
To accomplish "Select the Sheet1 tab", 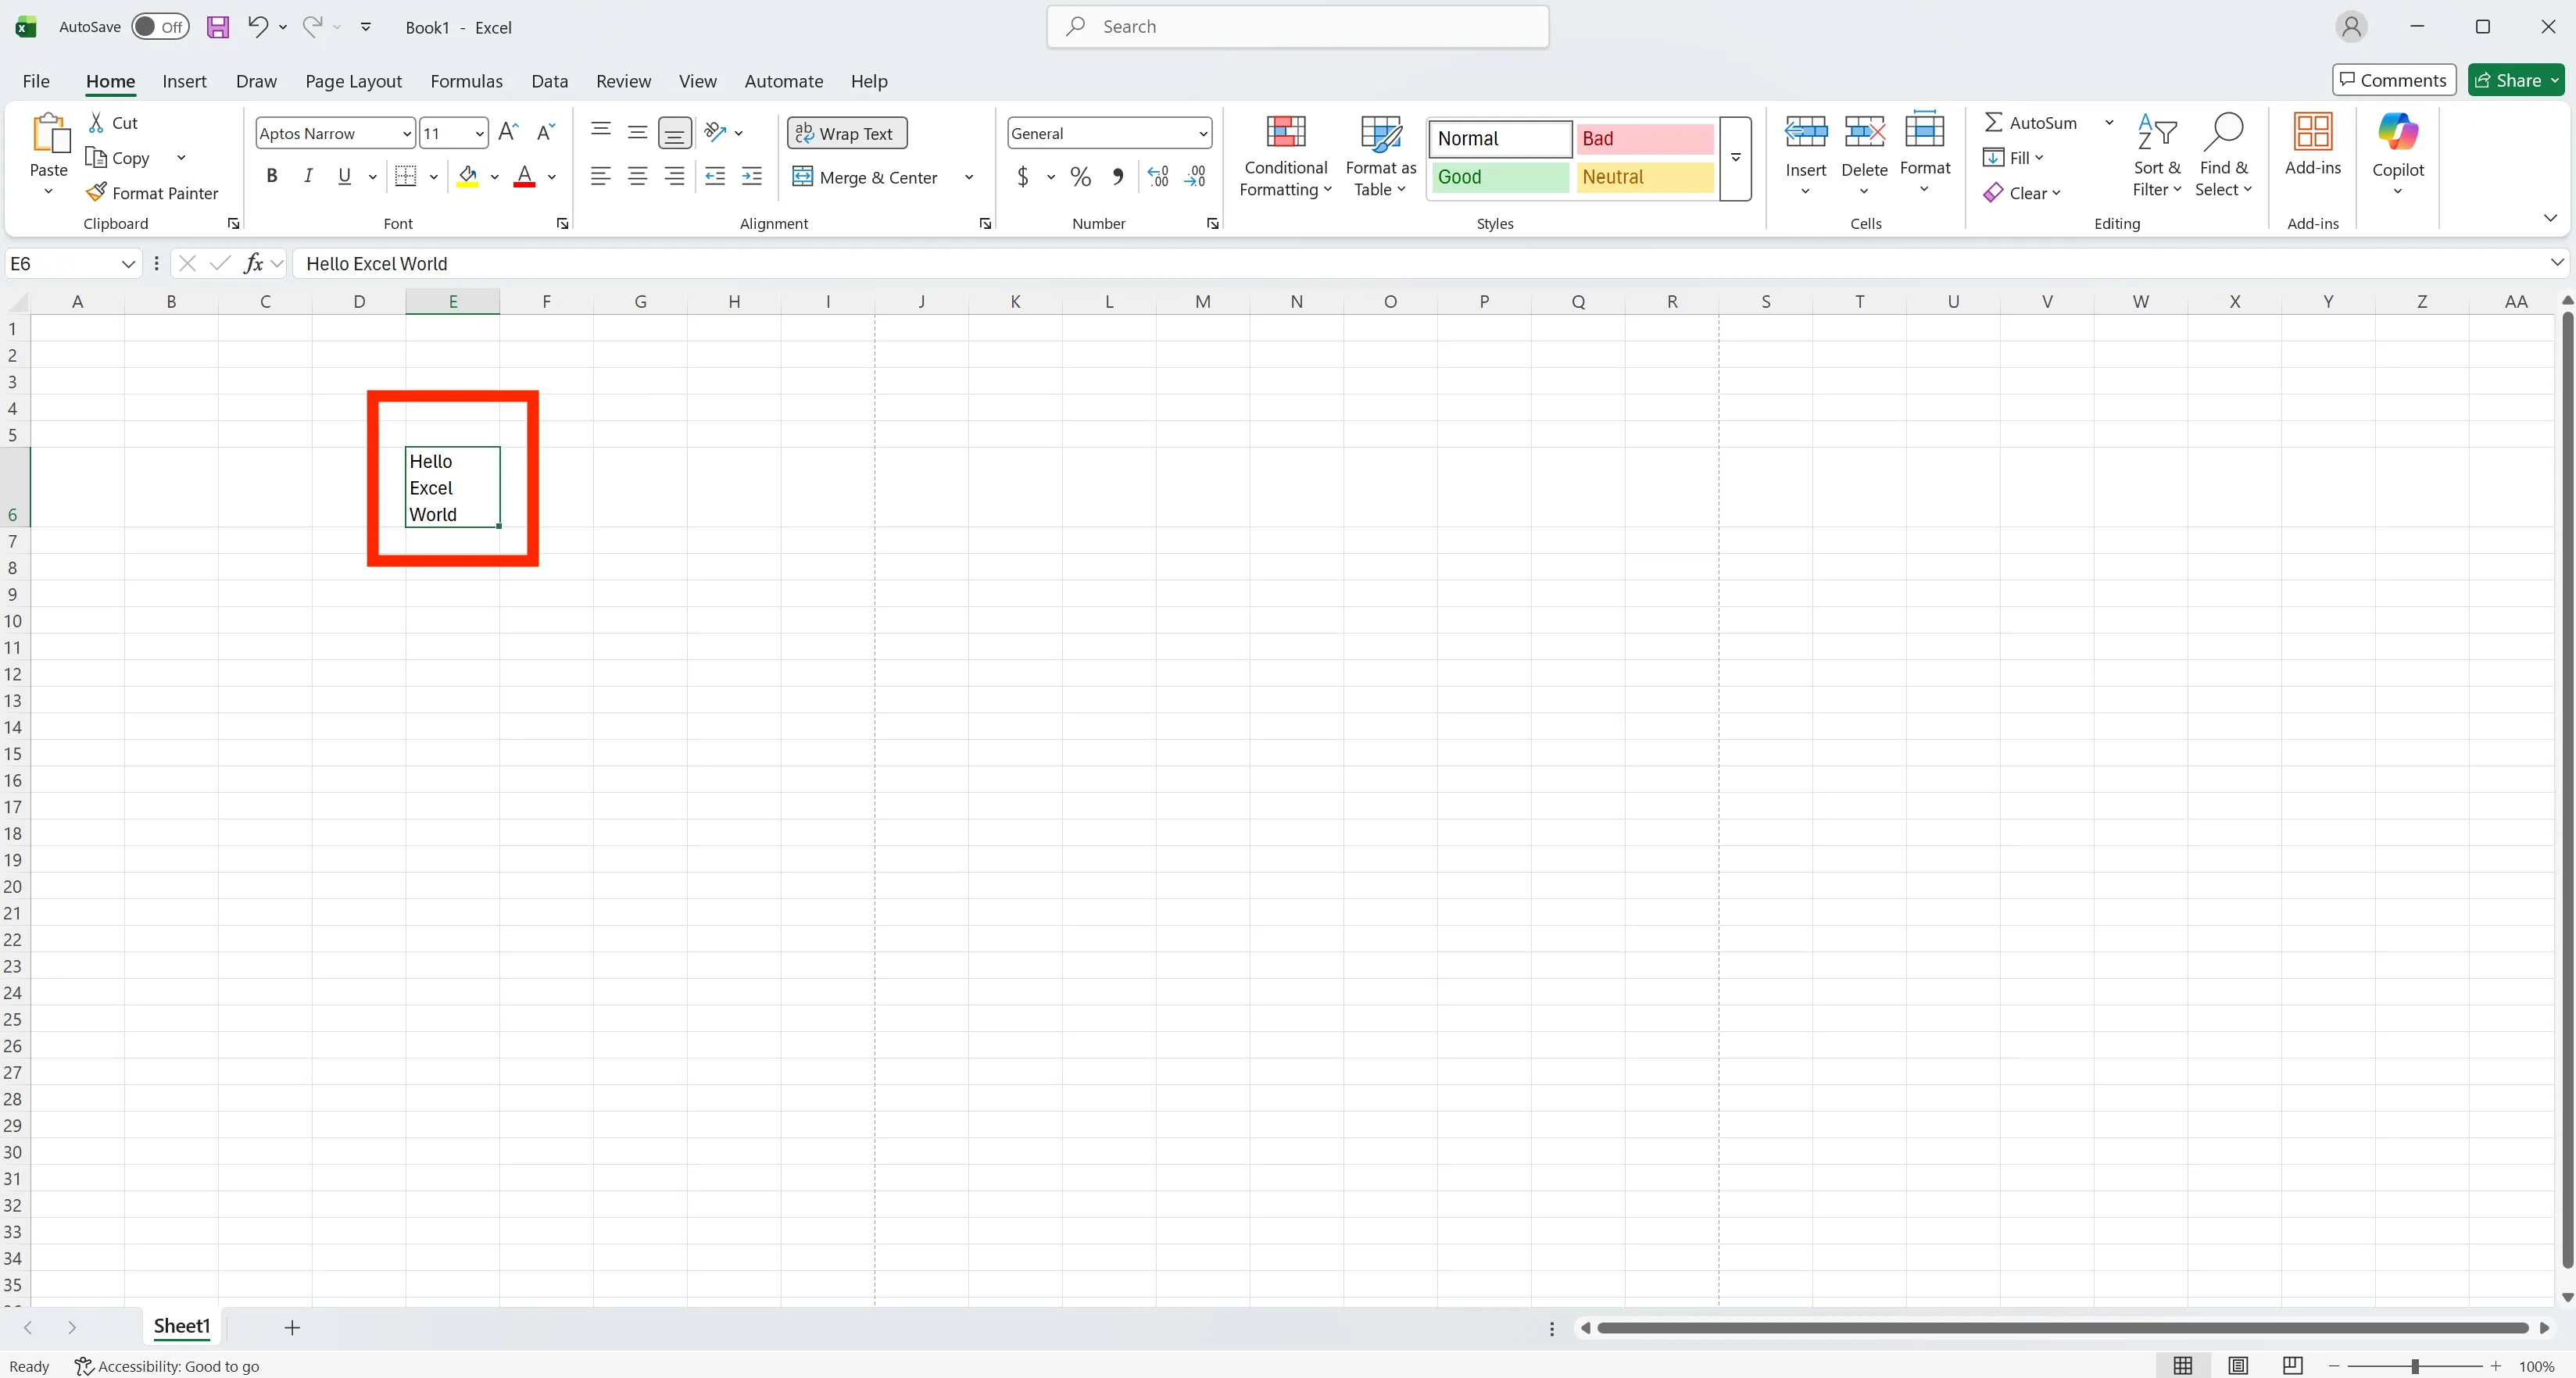I will (x=181, y=1326).
